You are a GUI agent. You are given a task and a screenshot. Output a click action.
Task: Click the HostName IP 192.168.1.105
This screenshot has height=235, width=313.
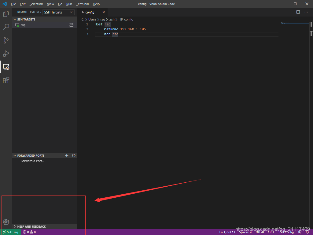tap(133, 29)
